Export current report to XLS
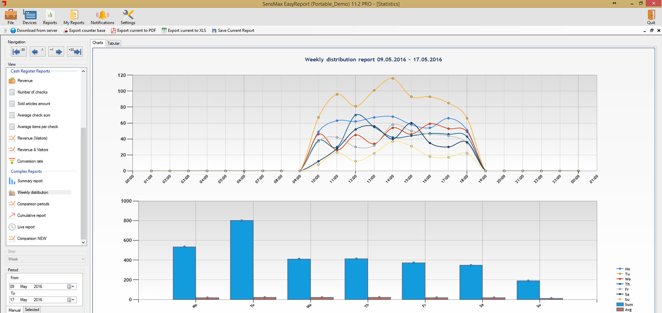This screenshot has width=662, height=313. (x=184, y=31)
